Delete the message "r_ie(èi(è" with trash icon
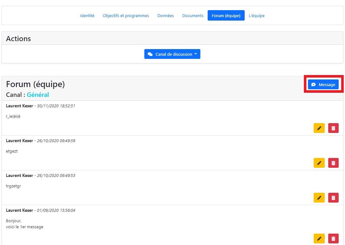 pos(333,128)
